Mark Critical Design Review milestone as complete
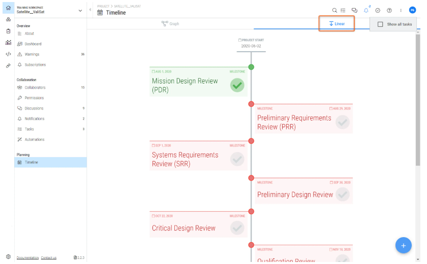This screenshot has height=264, width=427. point(237,228)
